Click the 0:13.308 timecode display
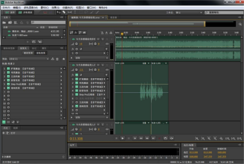The width and height of the screenshot is (244, 164). point(76,139)
